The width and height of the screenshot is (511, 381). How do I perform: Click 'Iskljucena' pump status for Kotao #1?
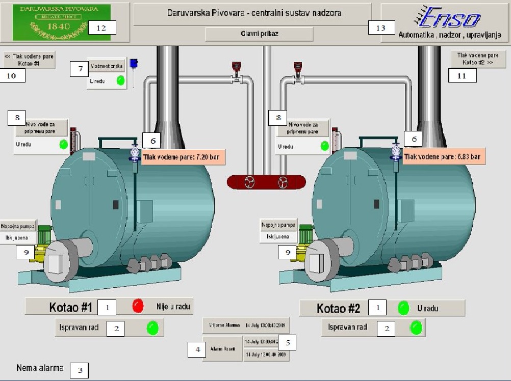17,238
